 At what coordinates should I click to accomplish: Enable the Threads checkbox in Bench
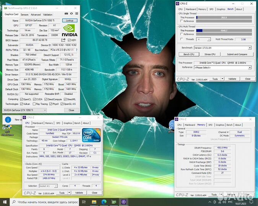coord(182,39)
